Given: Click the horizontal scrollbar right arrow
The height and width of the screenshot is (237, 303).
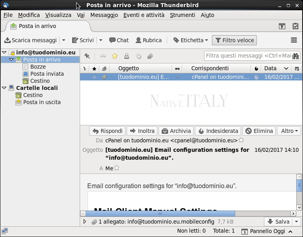Looking at the screenshot, I should [x=294, y=213].
